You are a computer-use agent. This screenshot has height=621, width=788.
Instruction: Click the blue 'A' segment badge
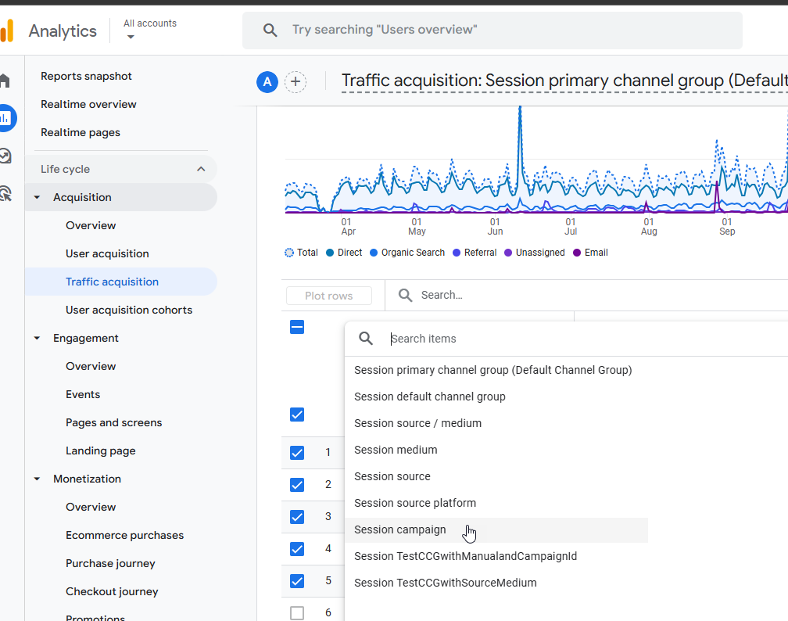[x=267, y=82]
